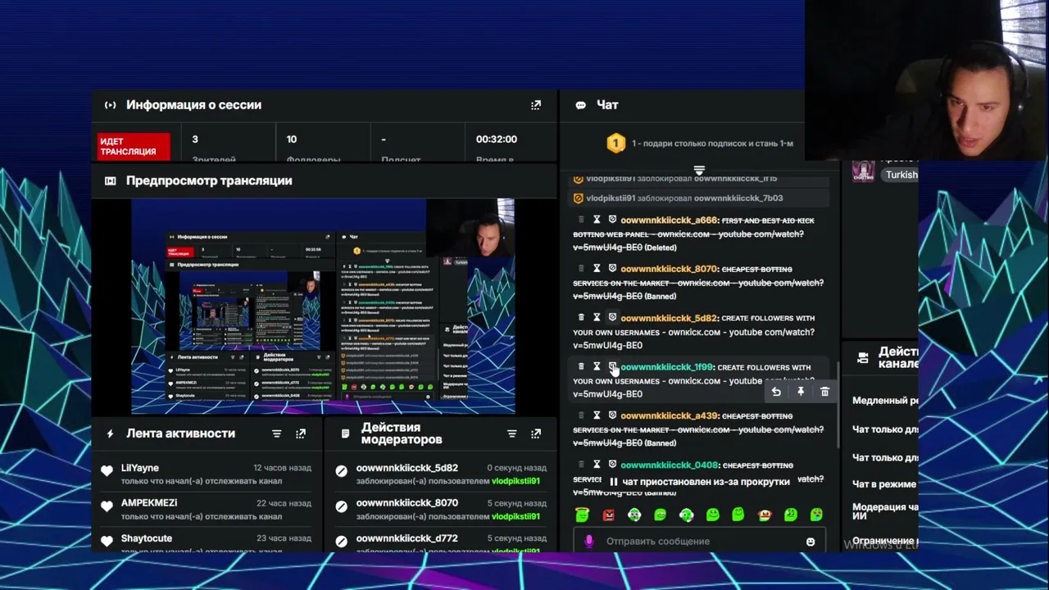Click Модерация чата ИИ option
Image resolution: width=1049 pixels, height=590 pixels.
(x=885, y=511)
